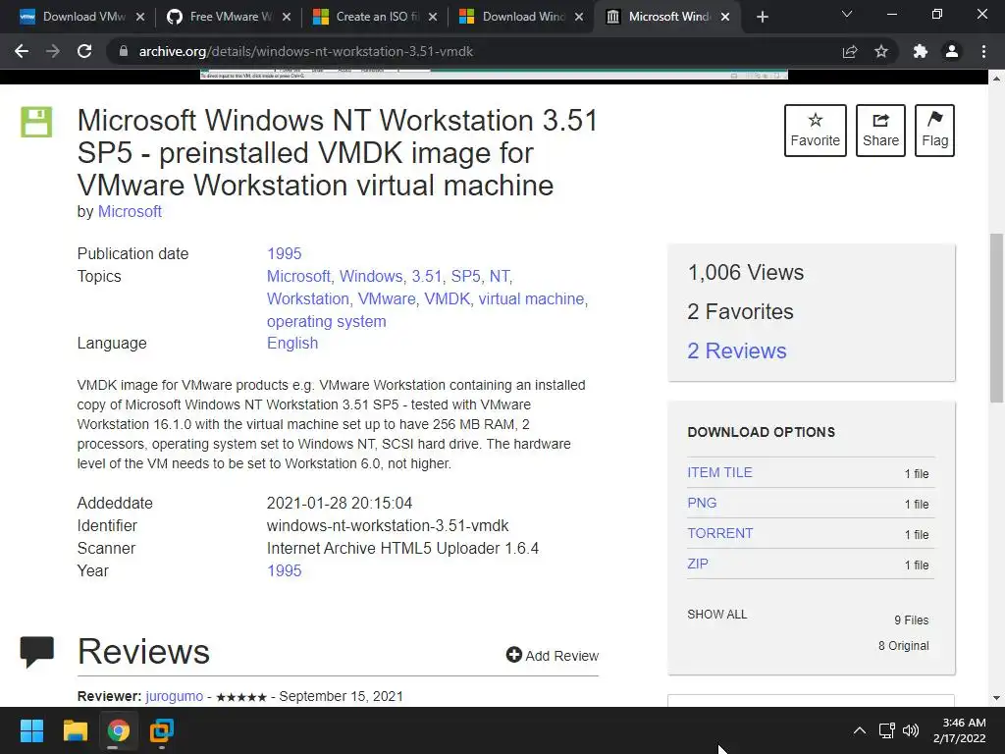Open the Chrome three-dot menu
This screenshot has height=754, width=1005.
click(x=983, y=51)
